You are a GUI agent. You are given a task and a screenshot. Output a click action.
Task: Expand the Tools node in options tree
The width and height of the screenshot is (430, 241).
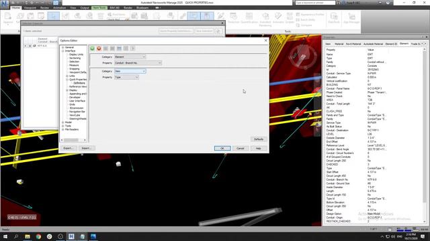coord(63,126)
